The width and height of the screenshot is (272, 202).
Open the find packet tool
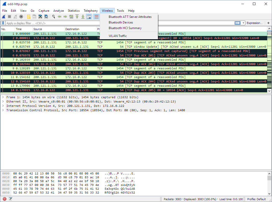(x=54, y=17)
